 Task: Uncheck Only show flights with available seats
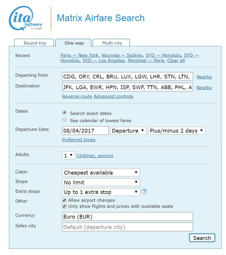pos(64,206)
